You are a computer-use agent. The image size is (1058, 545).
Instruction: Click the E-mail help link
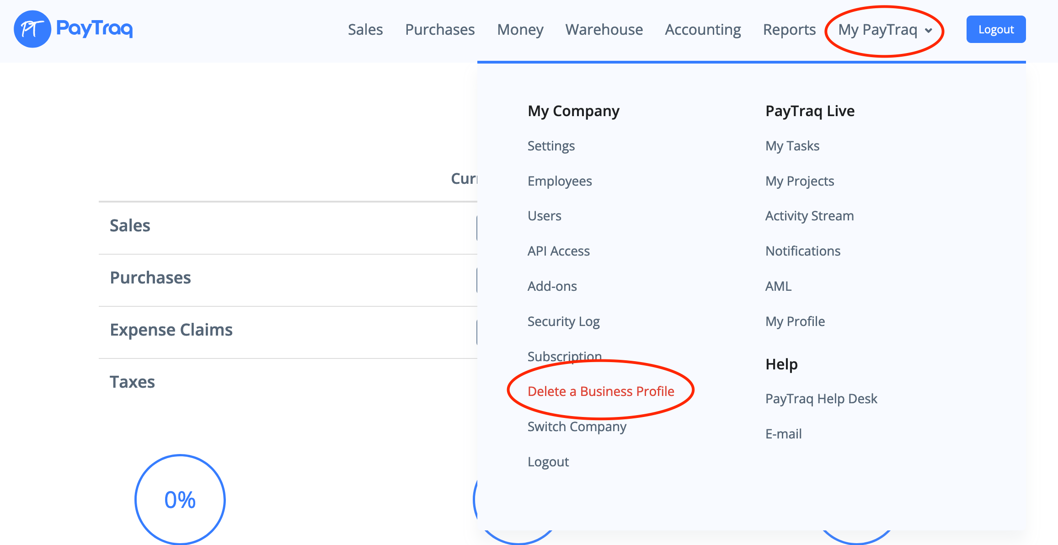pos(784,434)
